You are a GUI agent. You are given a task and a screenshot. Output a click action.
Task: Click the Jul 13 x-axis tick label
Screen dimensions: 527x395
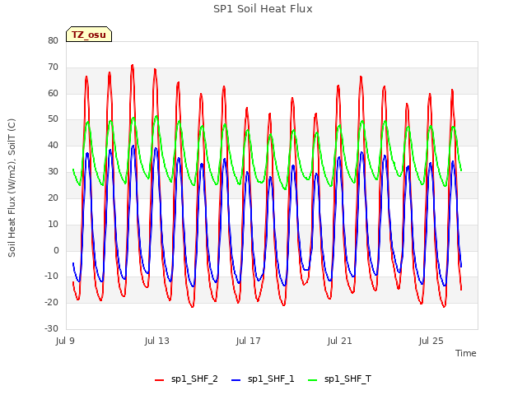[157, 341]
